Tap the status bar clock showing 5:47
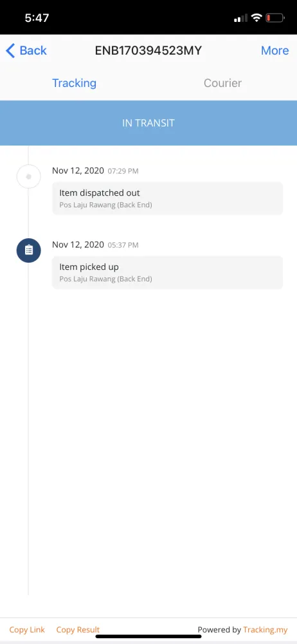Screen dimensions: 297x644 (37, 17)
